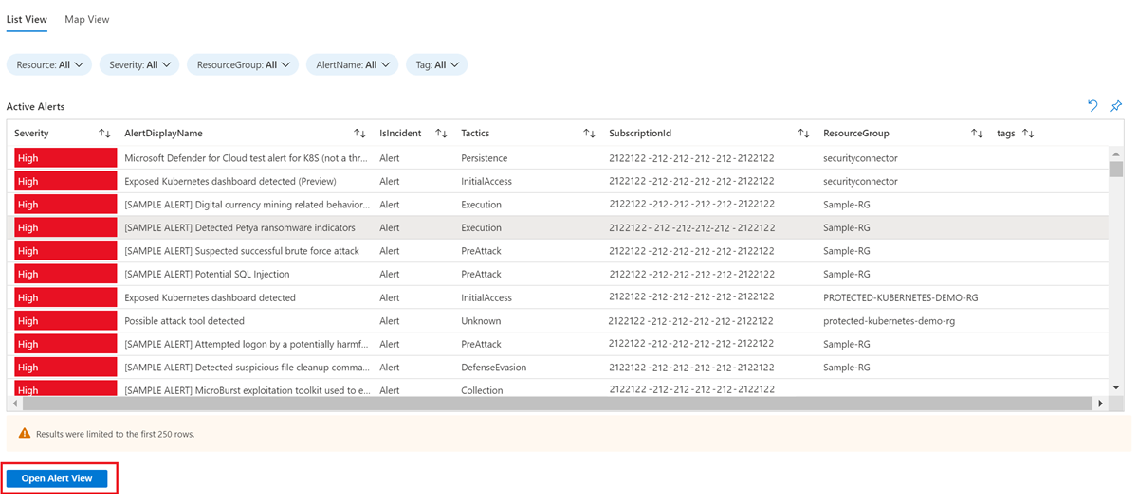This screenshot has width=1138, height=503.
Task: Select the Attempted logon by potentially harmful alert
Action: (x=558, y=344)
